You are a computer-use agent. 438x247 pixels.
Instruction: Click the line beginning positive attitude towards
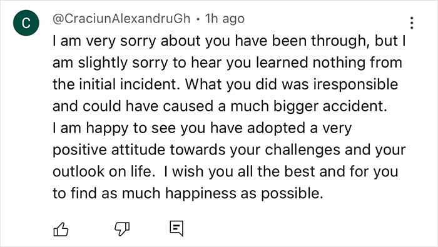pyautogui.click(x=229, y=150)
